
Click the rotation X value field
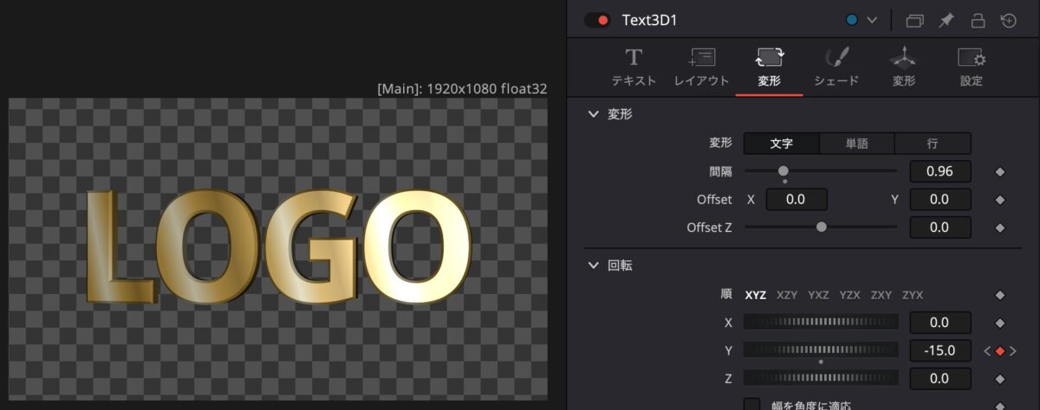940,323
